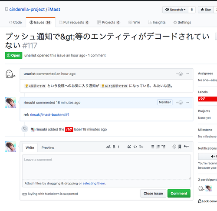
Task: Open the Issues tab
Action: click(x=40, y=22)
